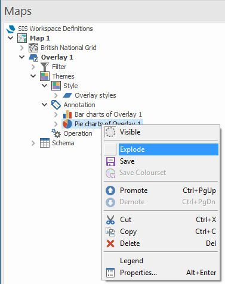225x284 pixels.
Task: Select the Schema table icon
Action: pyautogui.click(x=45, y=143)
